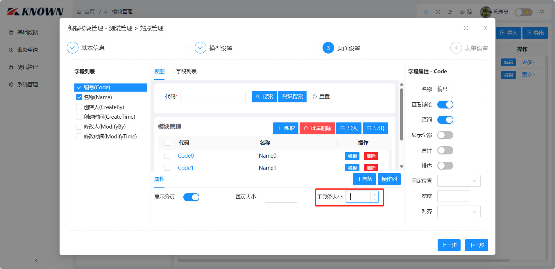Uncheck the 名称(Name) field checkbox
555x269 pixels.
pos(79,97)
